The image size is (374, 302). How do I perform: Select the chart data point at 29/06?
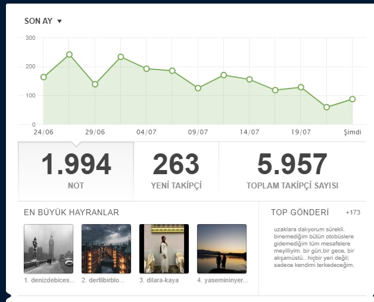95,84
